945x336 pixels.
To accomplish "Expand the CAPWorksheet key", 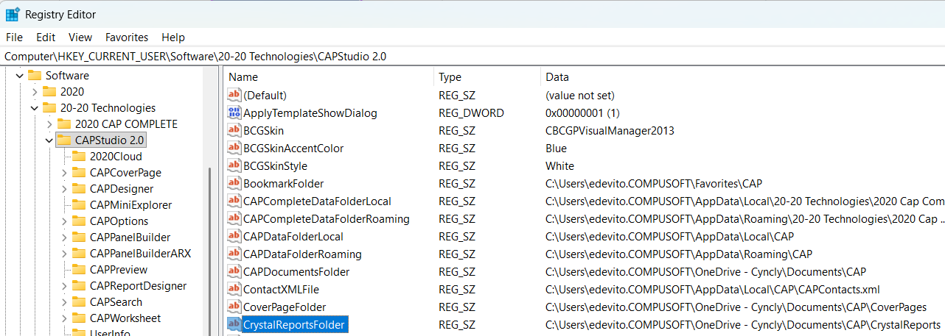I will (x=63, y=318).
